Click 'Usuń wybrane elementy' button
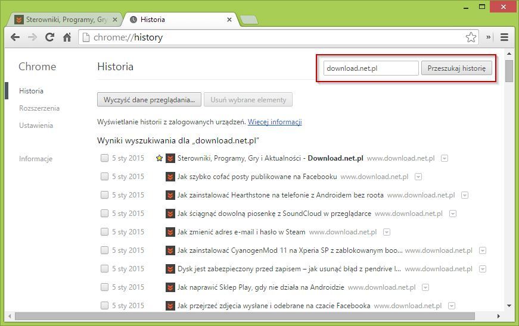This screenshot has width=519, height=326. (x=248, y=100)
